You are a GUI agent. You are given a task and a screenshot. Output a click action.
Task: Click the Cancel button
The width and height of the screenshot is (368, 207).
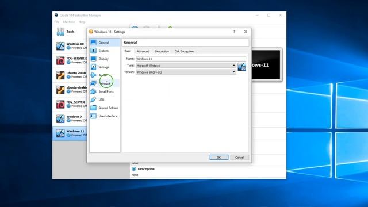coord(239,158)
